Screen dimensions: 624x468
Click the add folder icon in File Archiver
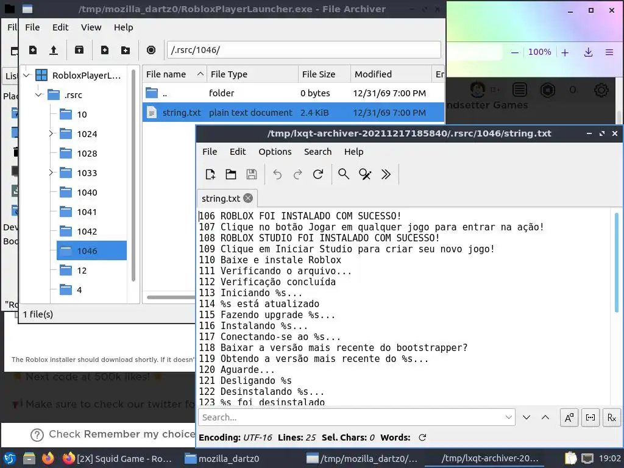pyautogui.click(x=126, y=50)
